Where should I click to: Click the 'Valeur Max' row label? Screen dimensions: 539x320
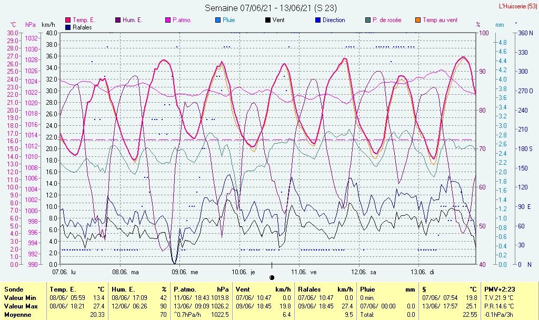click(x=21, y=306)
